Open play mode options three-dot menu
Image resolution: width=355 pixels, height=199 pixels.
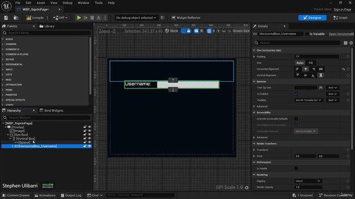[105, 18]
